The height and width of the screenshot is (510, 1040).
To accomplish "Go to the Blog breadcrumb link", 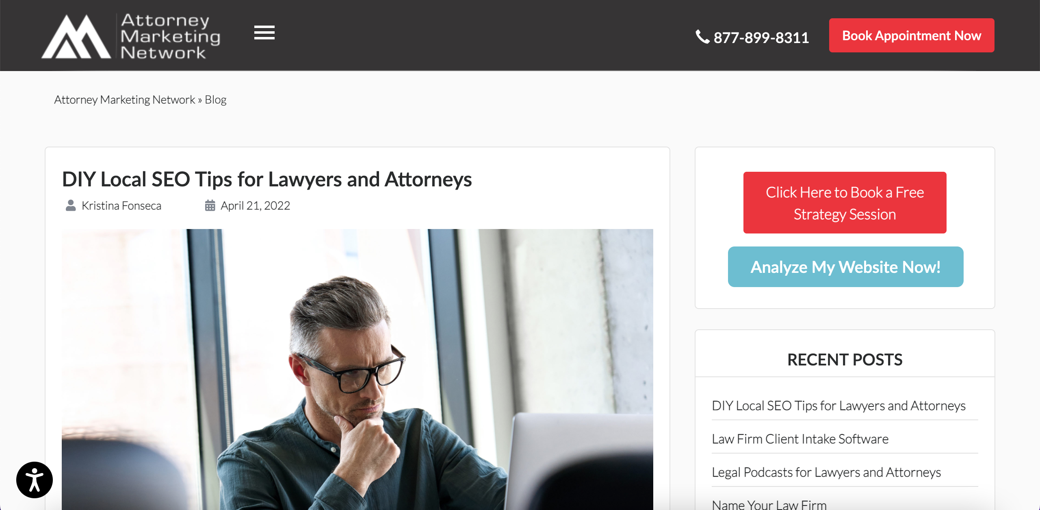I will [215, 99].
